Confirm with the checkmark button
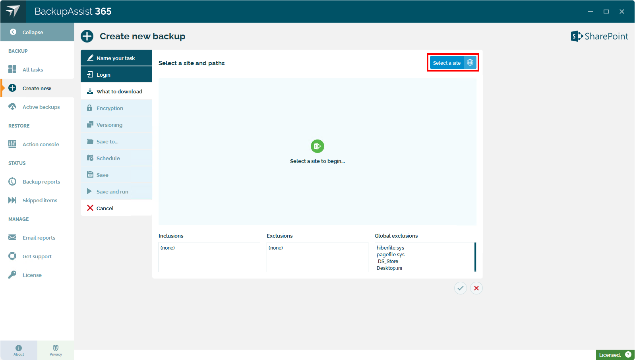635x360 pixels. (461, 288)
